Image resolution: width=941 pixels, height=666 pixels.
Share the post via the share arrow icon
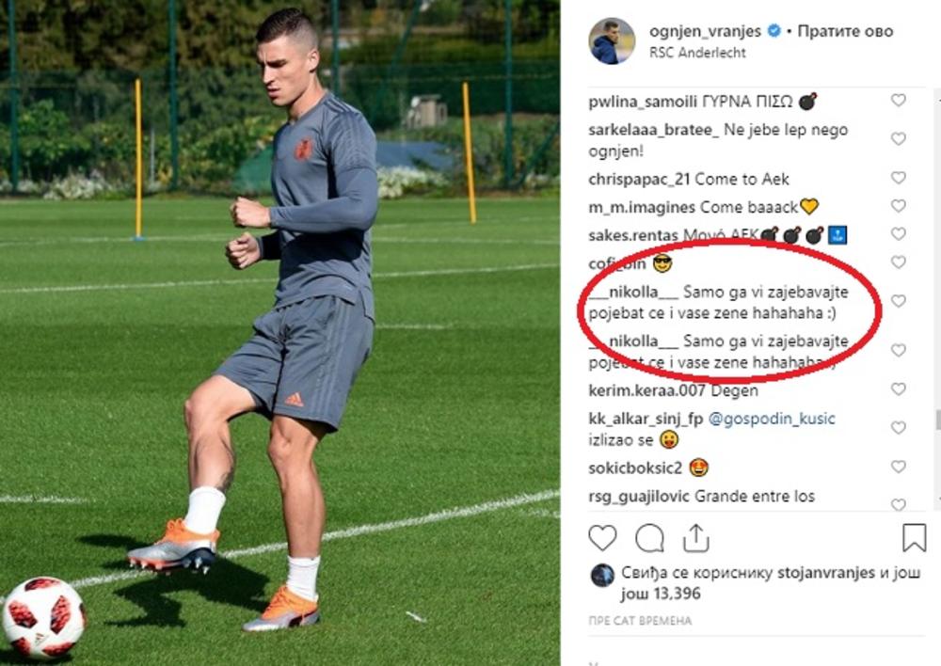(x=696, y=538)
